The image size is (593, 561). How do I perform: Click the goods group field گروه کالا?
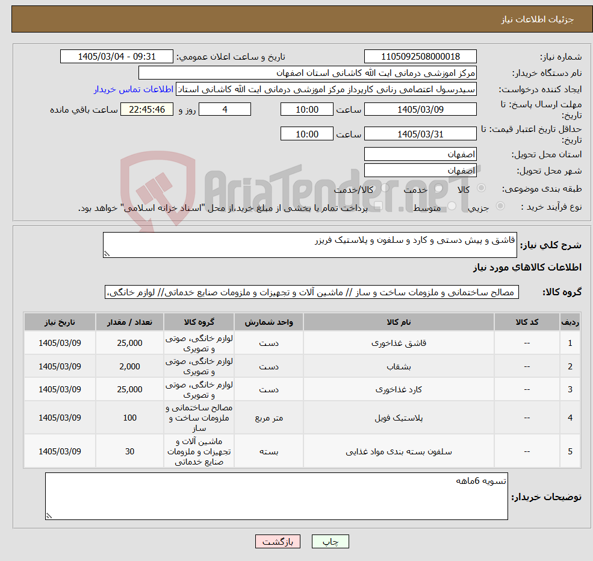tap(312, 292)
